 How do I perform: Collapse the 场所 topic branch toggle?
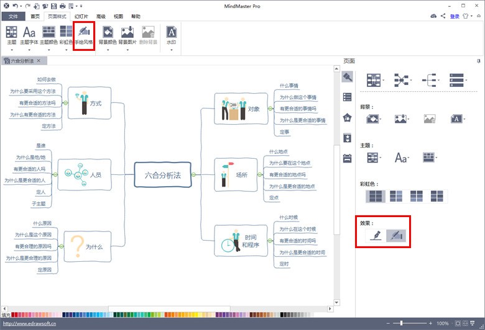pos(260,175)
